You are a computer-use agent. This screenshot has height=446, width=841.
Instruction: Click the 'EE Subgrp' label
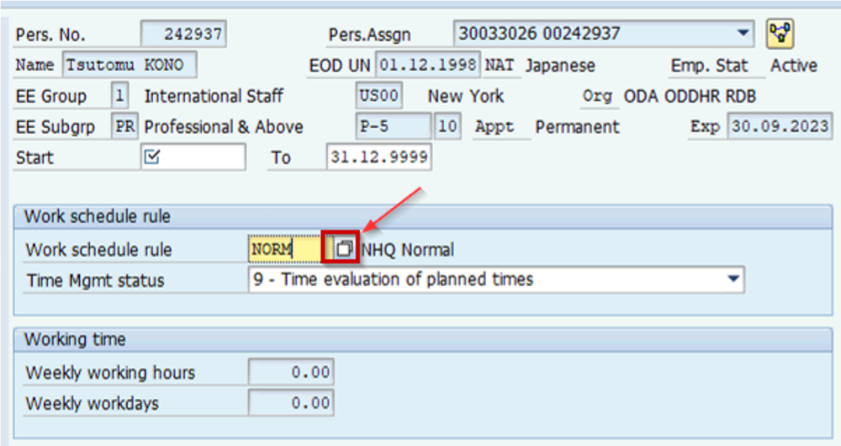pyautogui.click(x=56, y=127)
